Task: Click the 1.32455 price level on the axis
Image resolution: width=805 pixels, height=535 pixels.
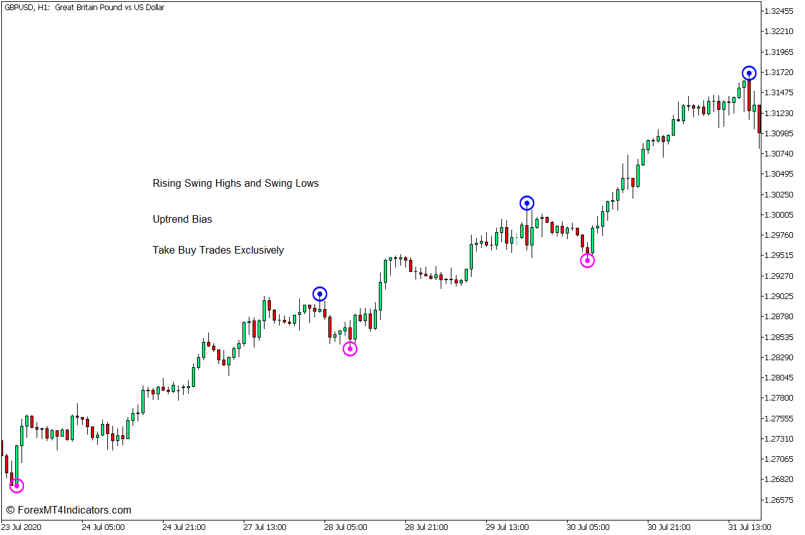Action: click(778, 11)
